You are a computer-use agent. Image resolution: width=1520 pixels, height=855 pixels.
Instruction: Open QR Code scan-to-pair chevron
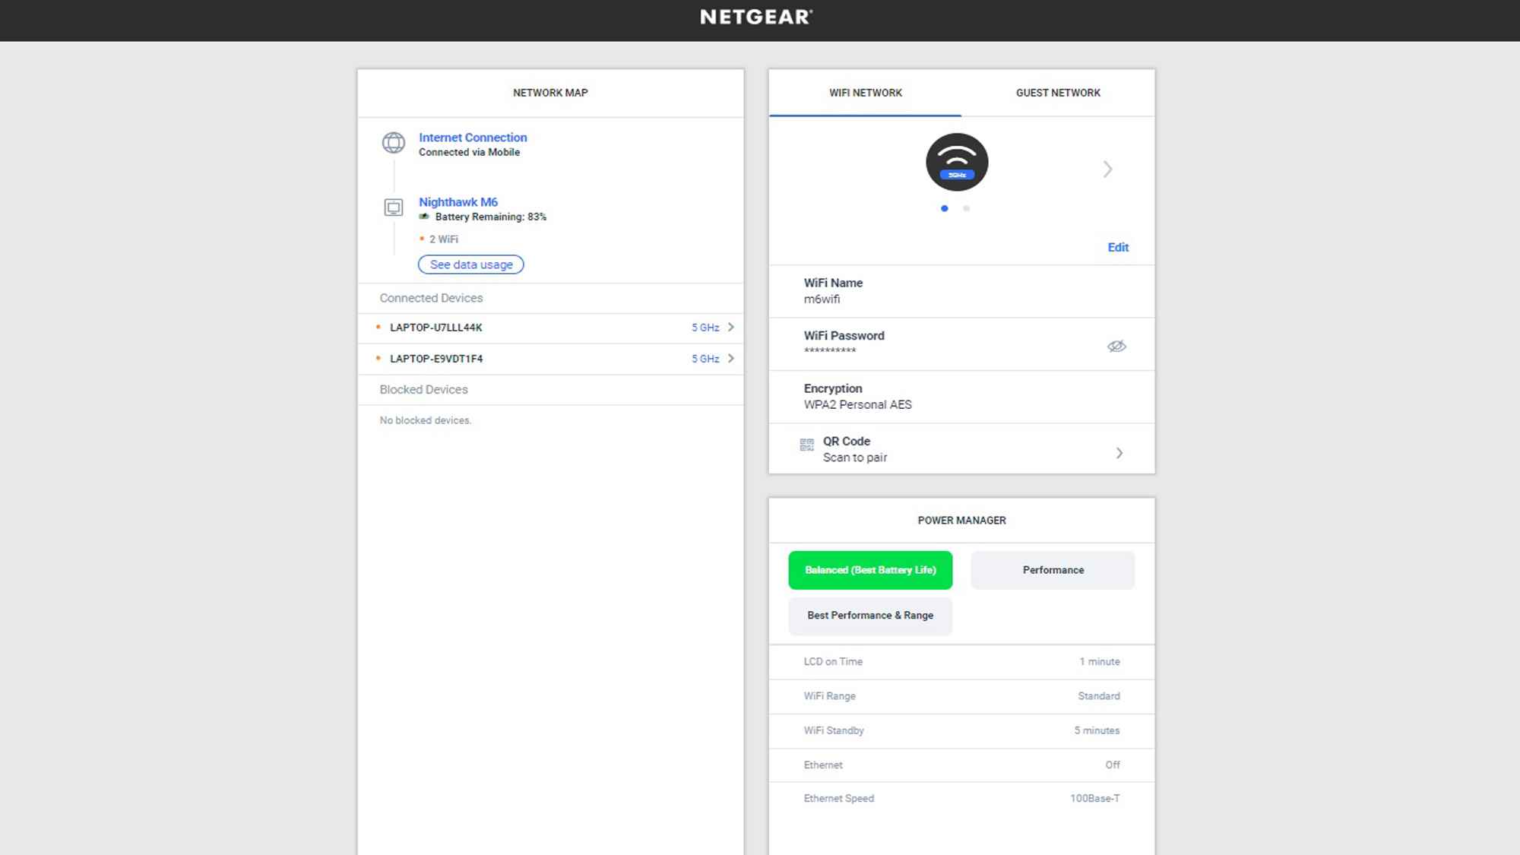click(1119, 453)
